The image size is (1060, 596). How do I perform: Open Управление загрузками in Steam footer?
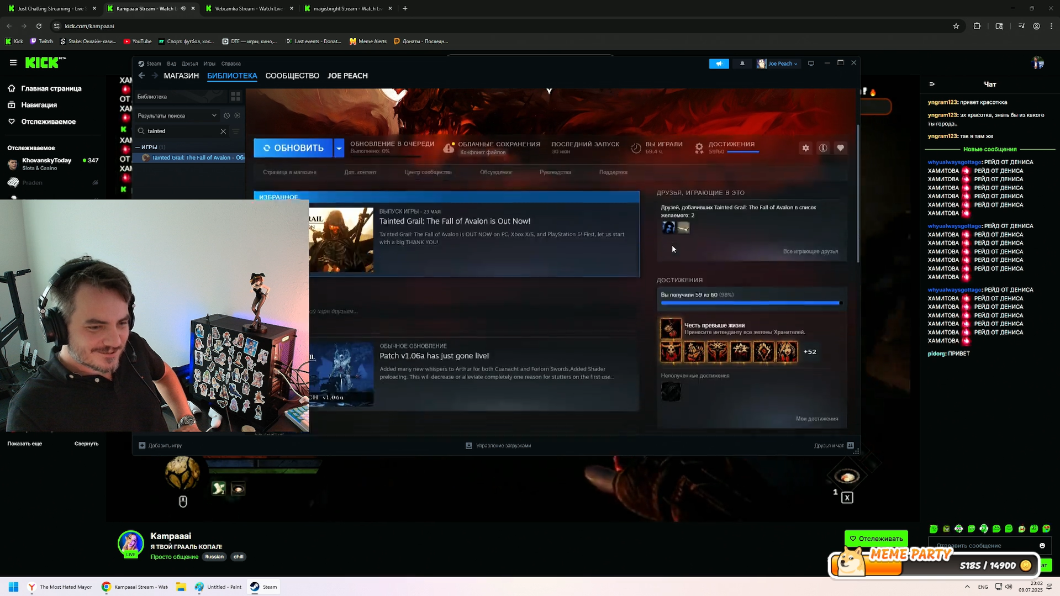click(x=498, y=446)
